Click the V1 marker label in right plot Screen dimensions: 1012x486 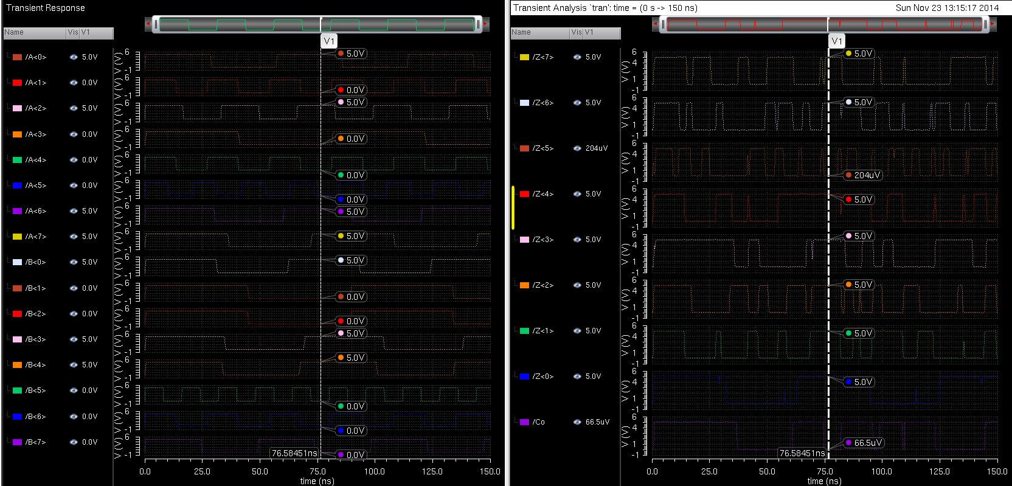pos(837,41)
